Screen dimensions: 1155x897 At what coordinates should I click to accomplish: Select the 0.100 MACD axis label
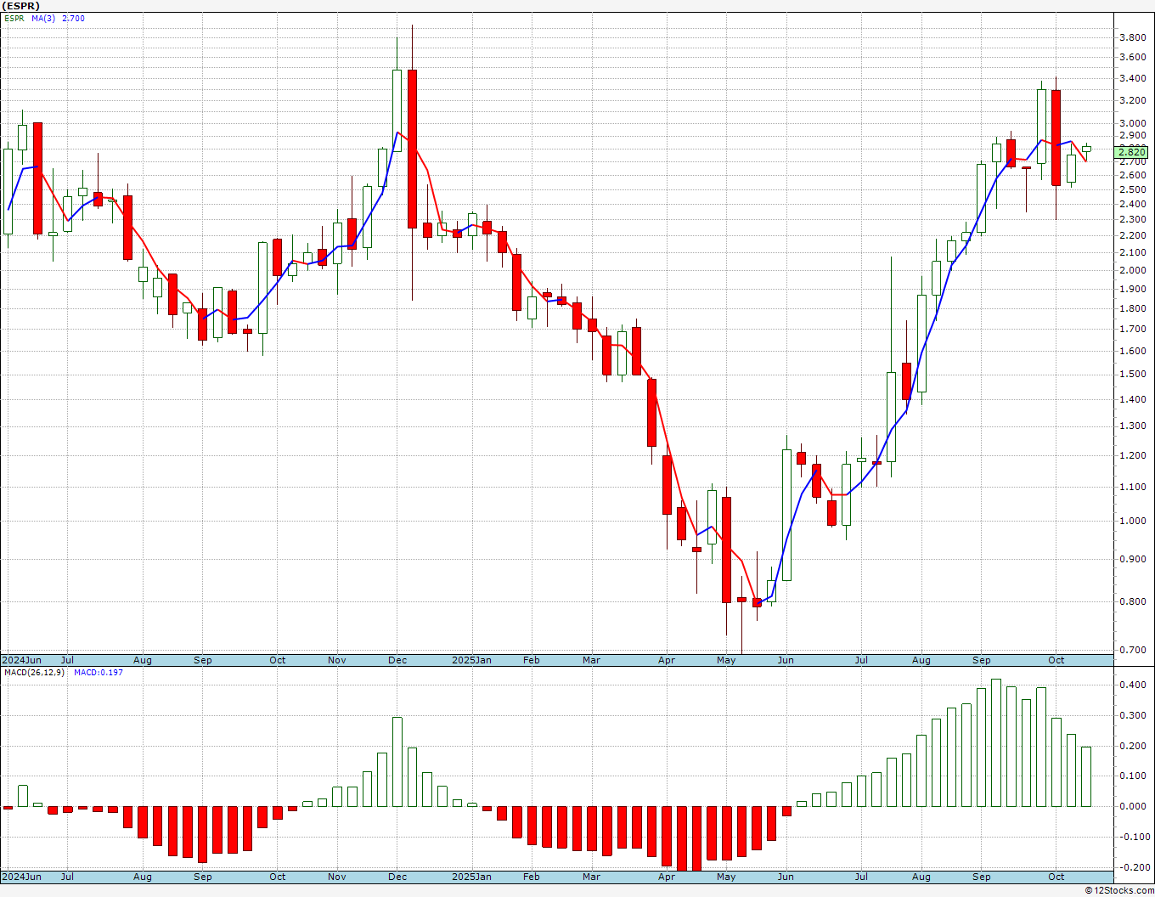tap(1133, 776)
